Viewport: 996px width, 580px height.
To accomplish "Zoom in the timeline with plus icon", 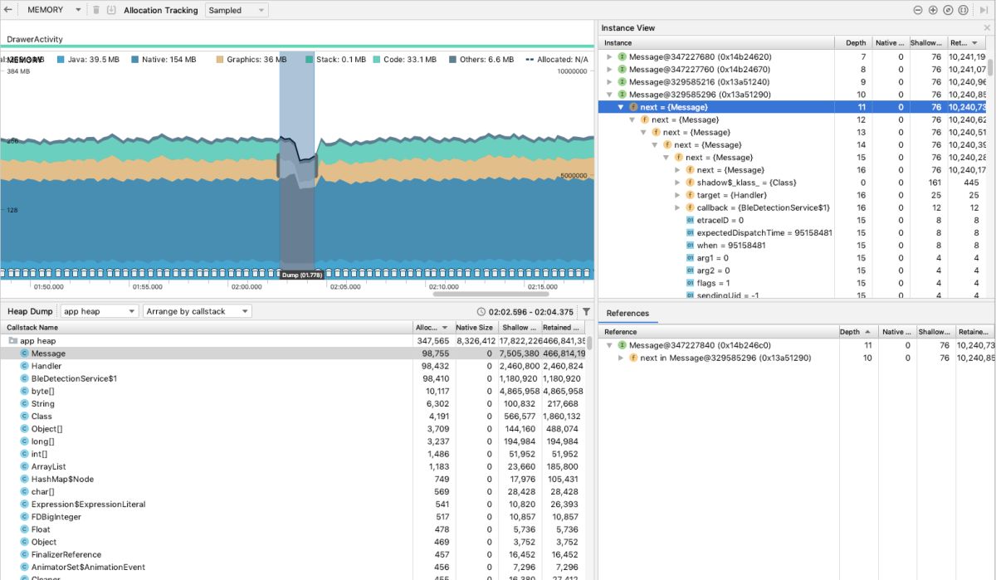I will pyautogui.click(x=933, y=10).
